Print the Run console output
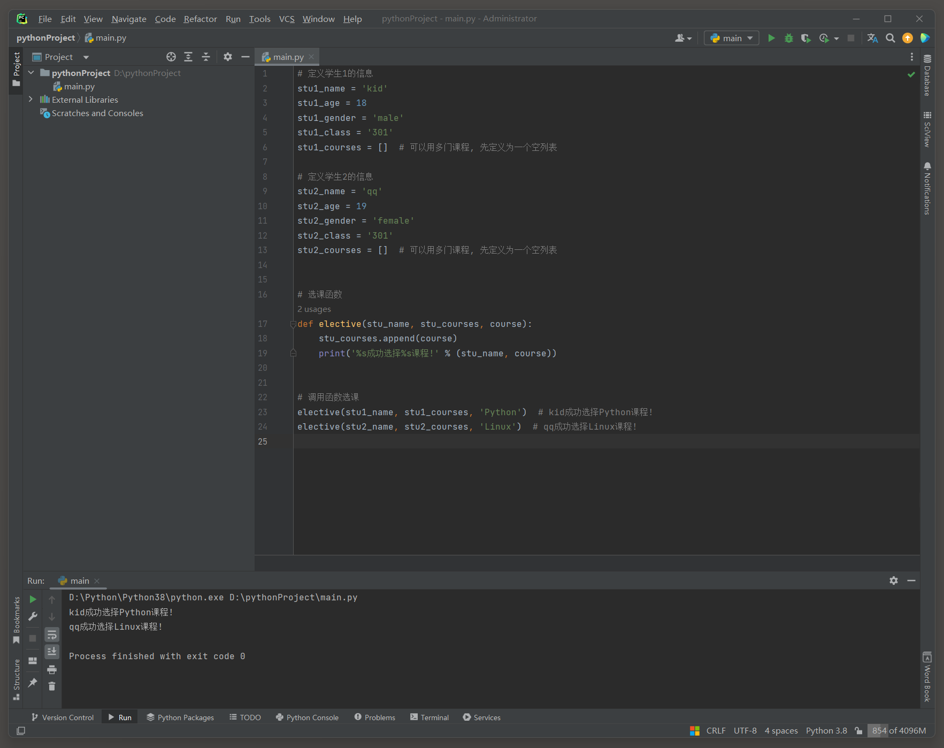Screen dimensions: 944x748 (52, 669)
